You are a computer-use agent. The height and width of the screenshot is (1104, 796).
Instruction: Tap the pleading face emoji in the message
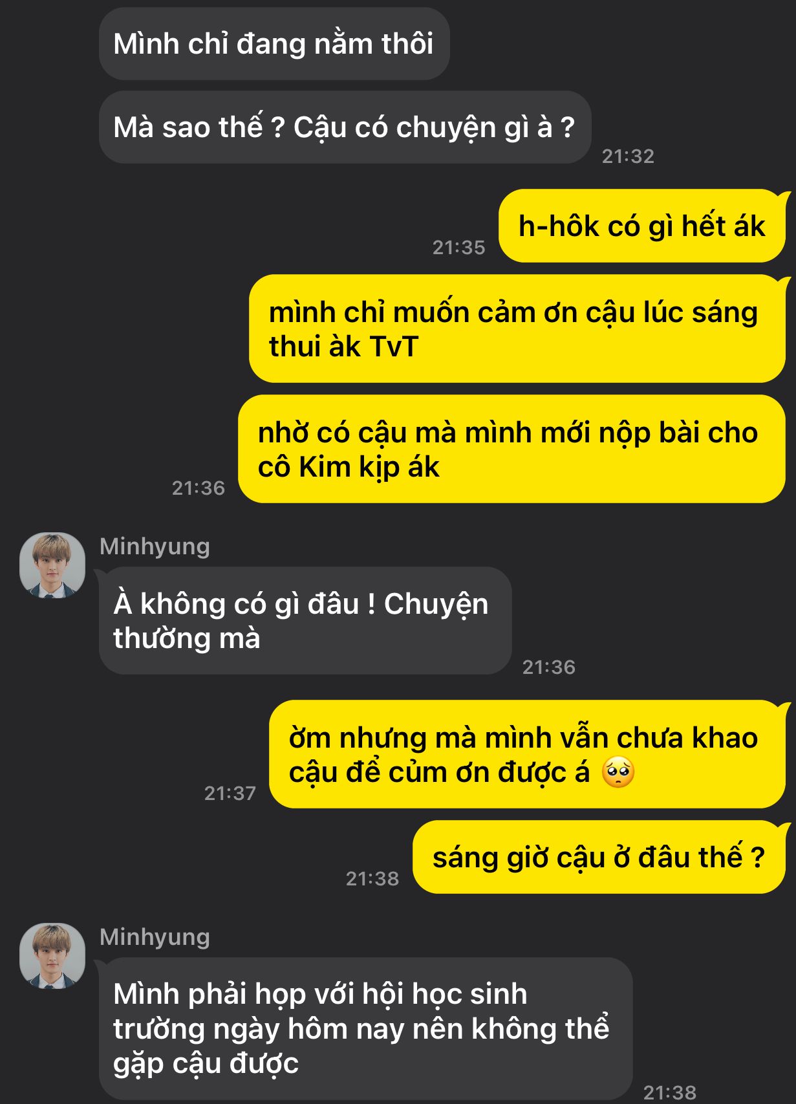(618, 772)
